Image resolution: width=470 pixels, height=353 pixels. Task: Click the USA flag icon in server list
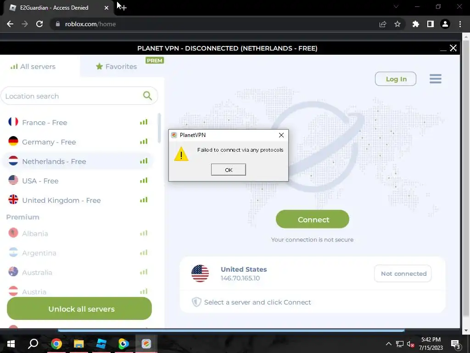pyautogui.click(x=13, y=180)
